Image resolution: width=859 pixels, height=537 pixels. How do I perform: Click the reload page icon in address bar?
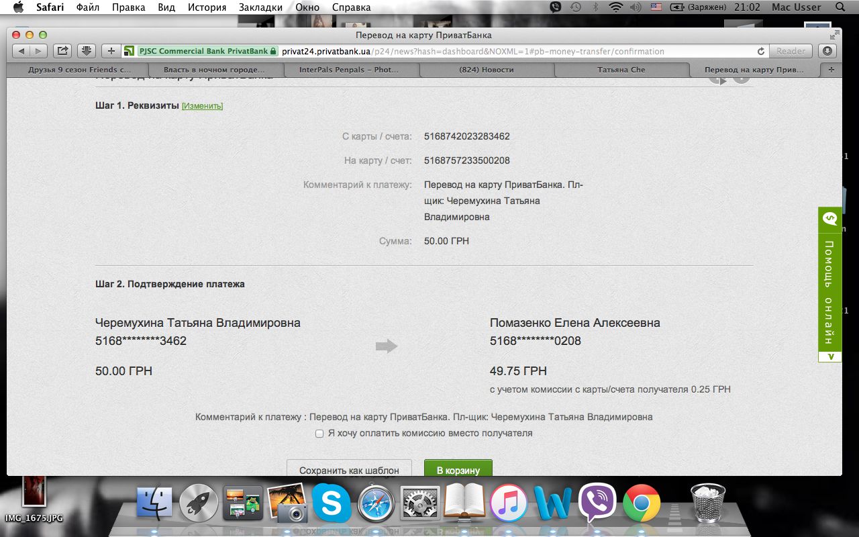pyautogui.click(x=761, y=51)
